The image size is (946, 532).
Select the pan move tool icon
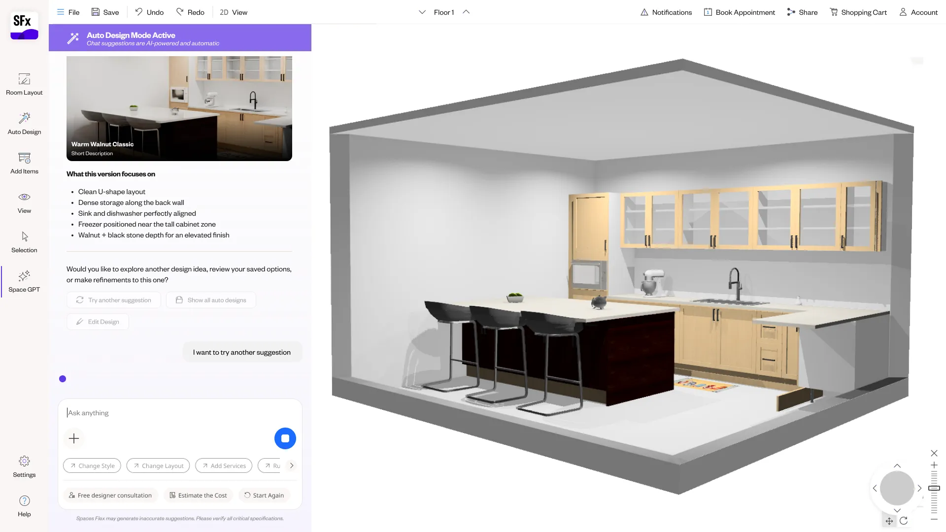tap(889, 521)
